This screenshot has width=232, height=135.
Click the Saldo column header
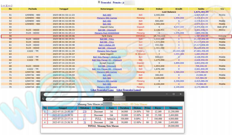(x=201, y=9)
